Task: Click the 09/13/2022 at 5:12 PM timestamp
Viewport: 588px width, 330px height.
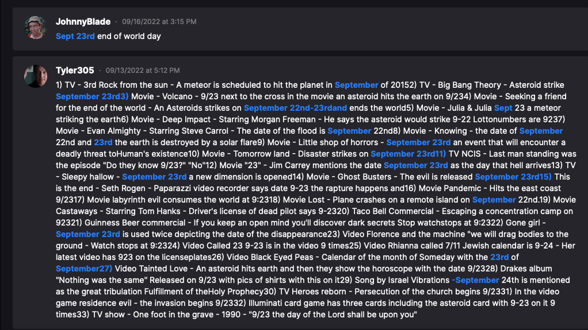Action: 143,71
